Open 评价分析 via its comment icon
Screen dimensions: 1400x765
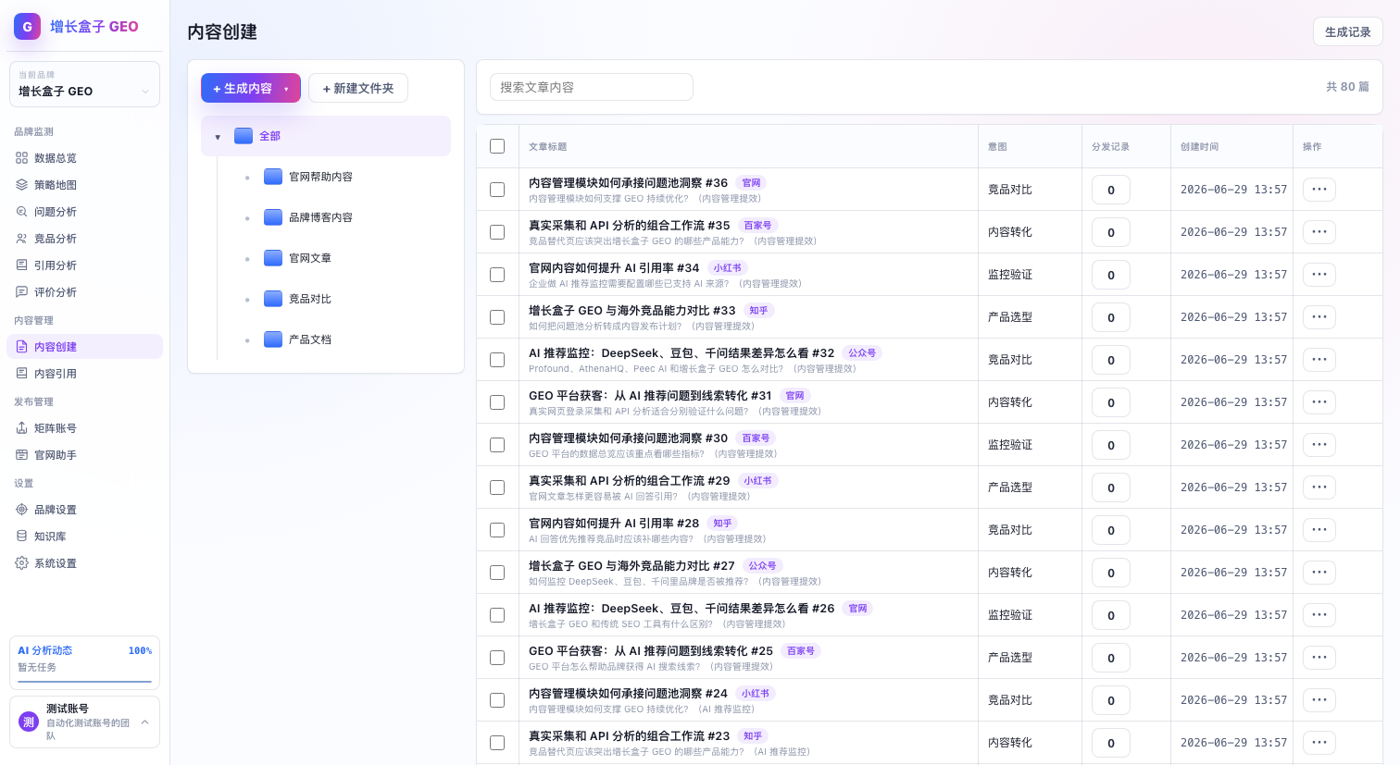tap(21, 292)
